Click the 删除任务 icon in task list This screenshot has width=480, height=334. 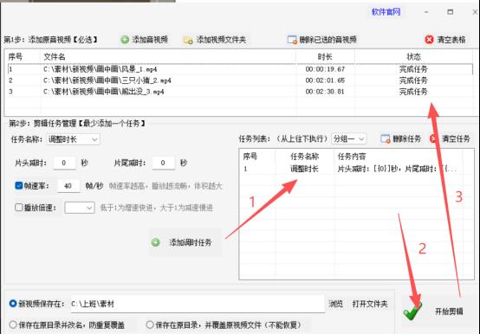point(385,139)
